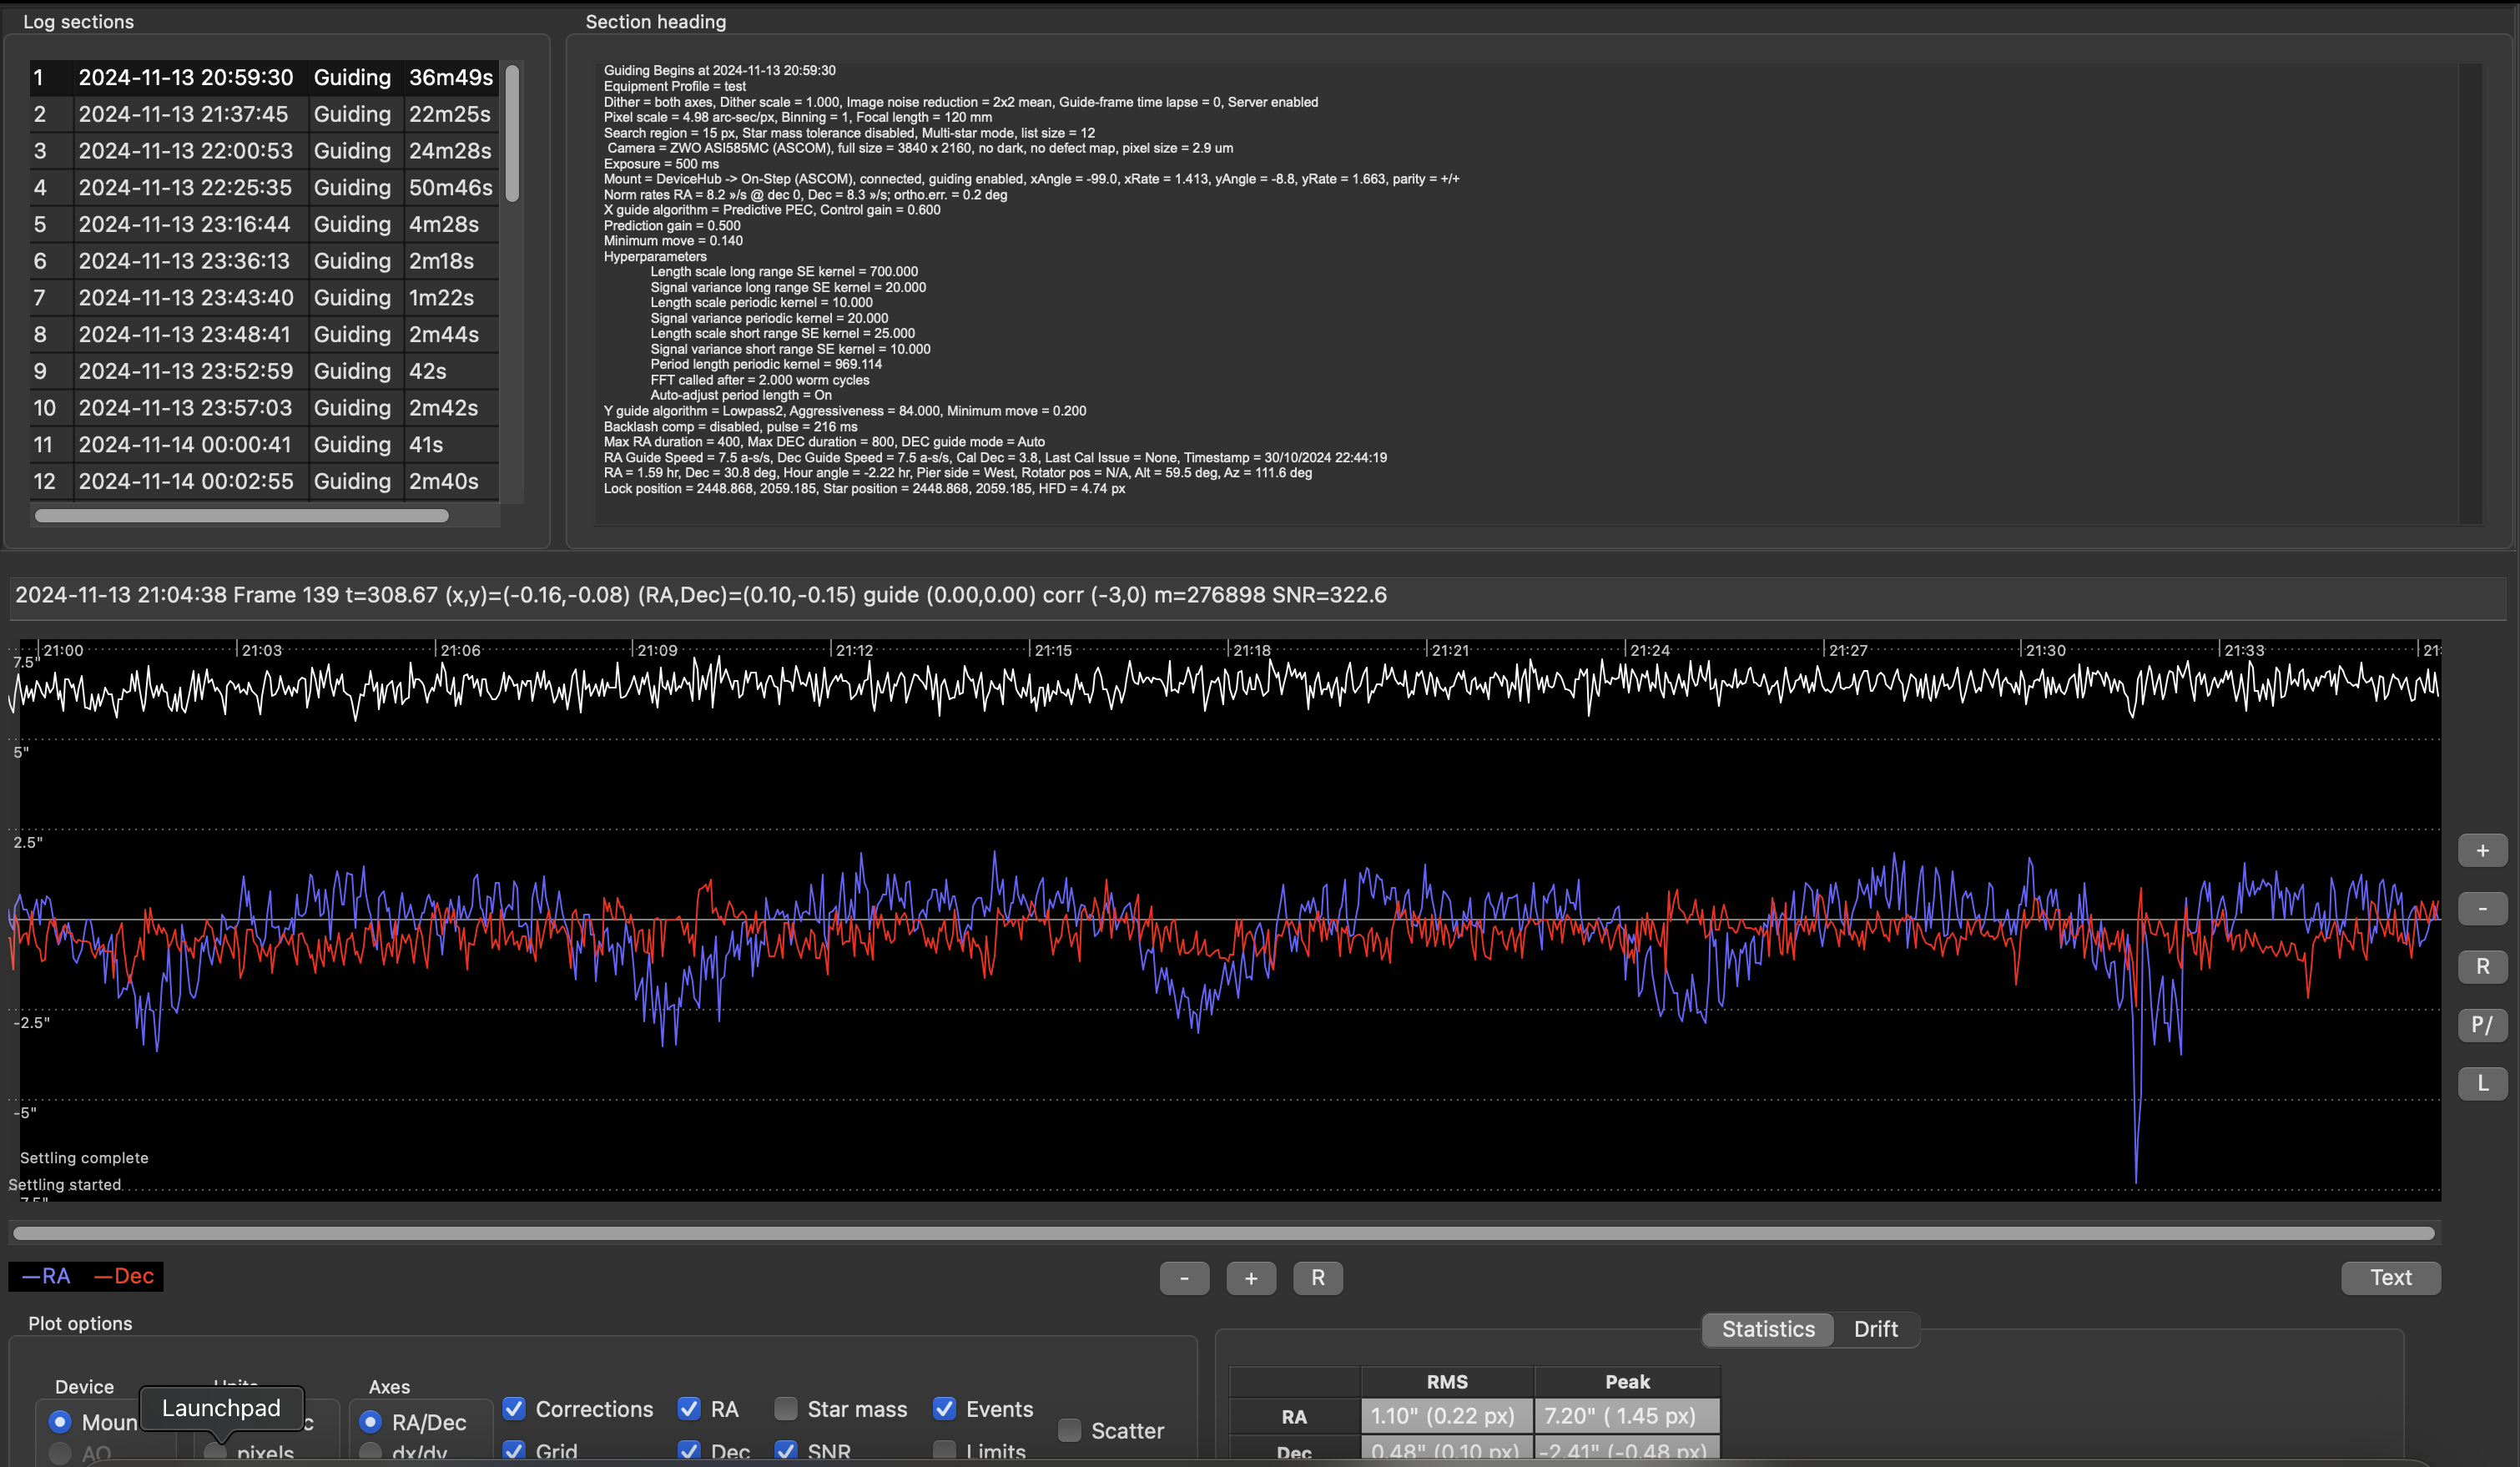
Task: Click the log sections vertical scrollbar
Action: 512,134
